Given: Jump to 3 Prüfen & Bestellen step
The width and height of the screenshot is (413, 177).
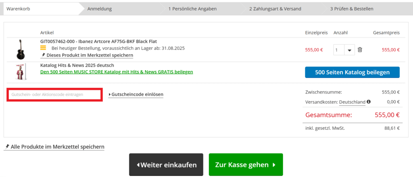Looking at the screenshot, I should point(352,9).
